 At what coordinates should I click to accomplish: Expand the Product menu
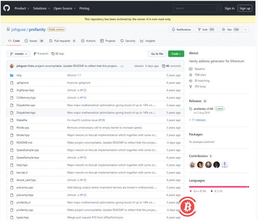[x=22, y=8]
